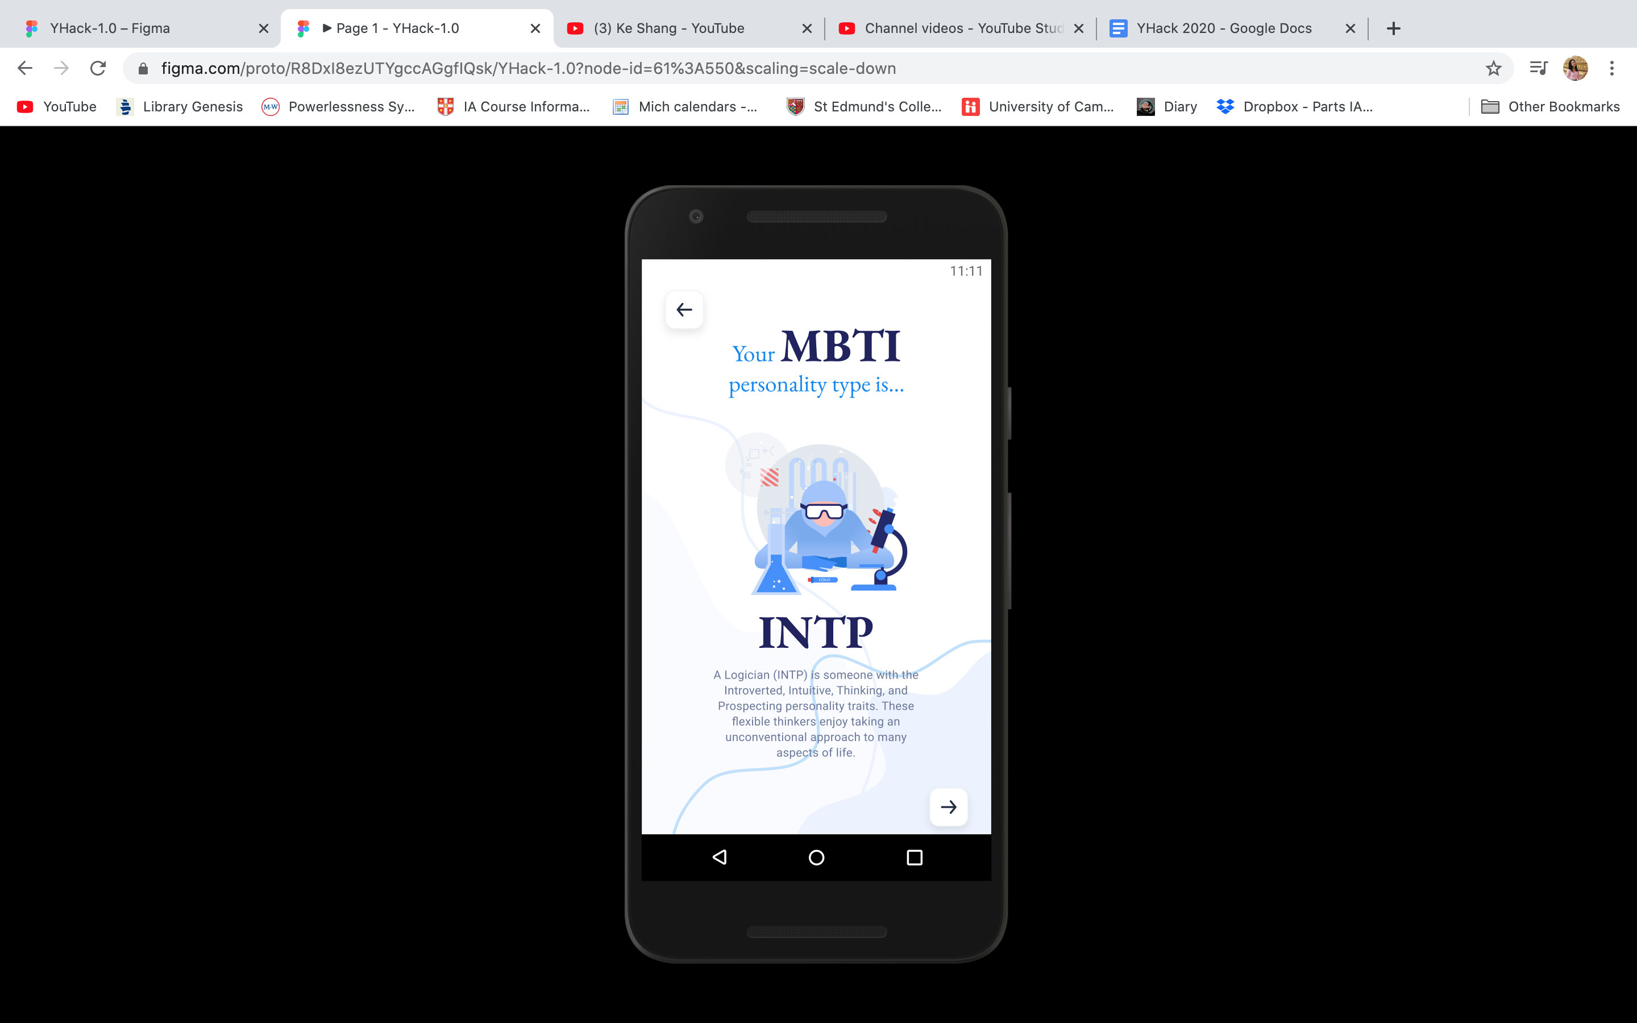Close the Channel videos YouTube Studio tab

pos(1079,28)
